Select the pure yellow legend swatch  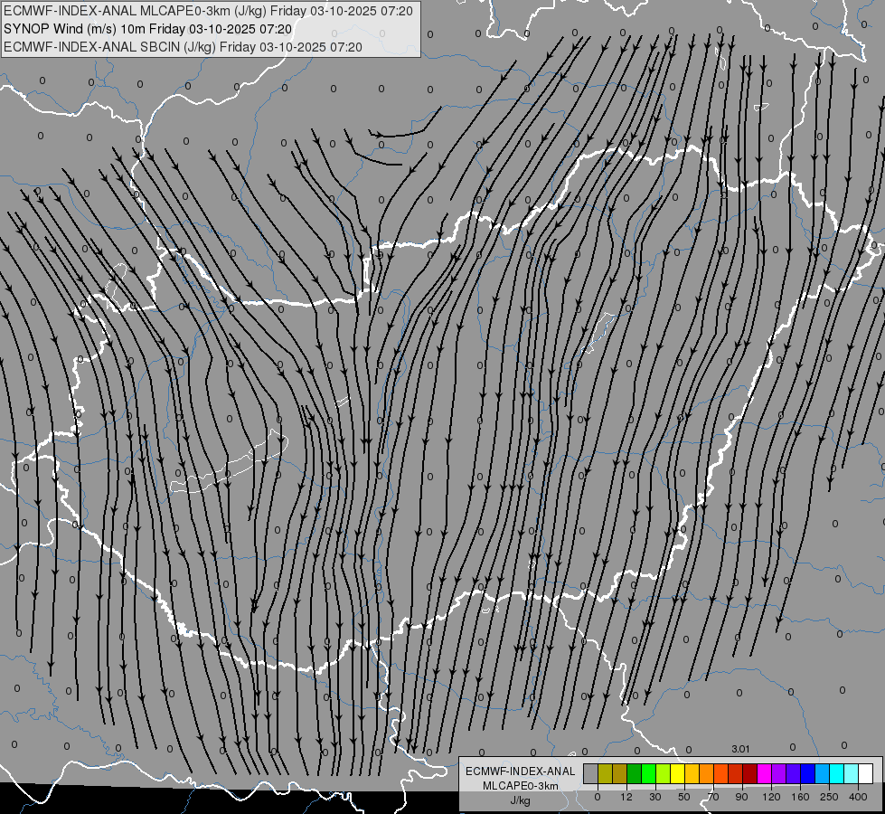tap(677, 773)
